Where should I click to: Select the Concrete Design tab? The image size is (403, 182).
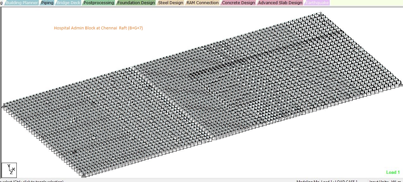click(x=238, y=3)
